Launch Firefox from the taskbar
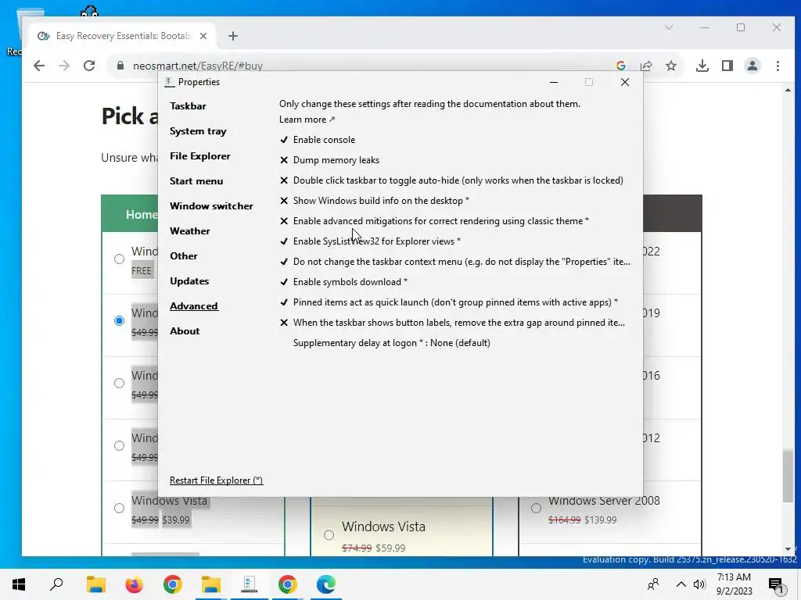The image size is (801, 600). click(x=134, y=584)
